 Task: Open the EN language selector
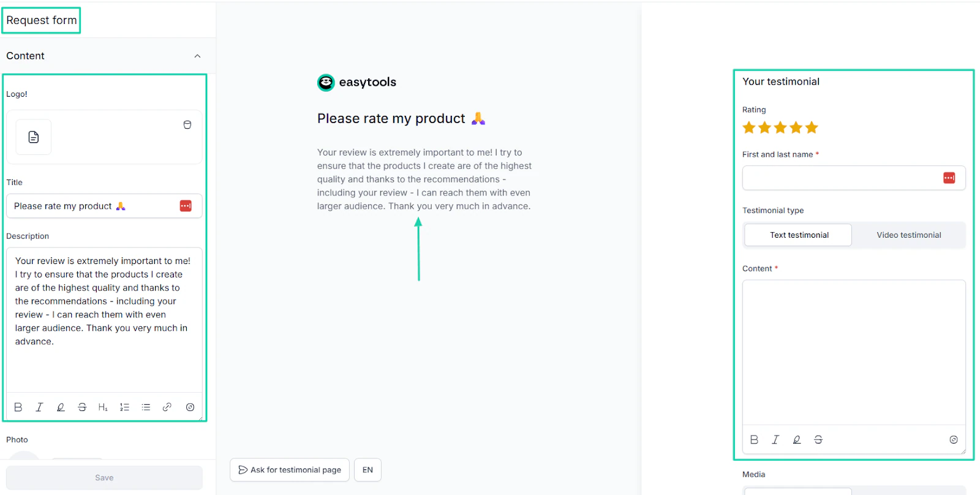point(367,470)
